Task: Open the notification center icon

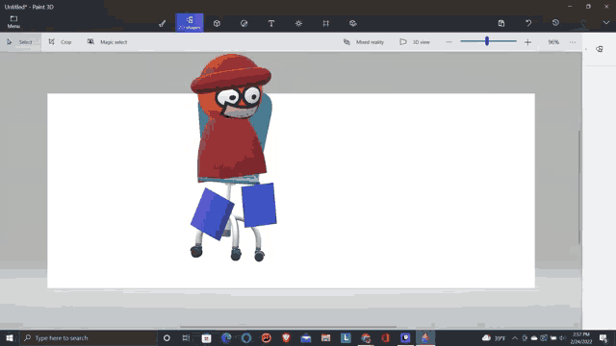Action: coord(603,338)
